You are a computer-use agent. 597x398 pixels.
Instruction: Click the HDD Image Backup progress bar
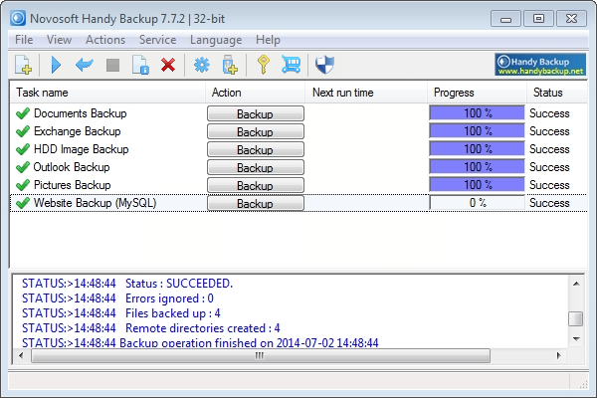(x=477, y=149)
